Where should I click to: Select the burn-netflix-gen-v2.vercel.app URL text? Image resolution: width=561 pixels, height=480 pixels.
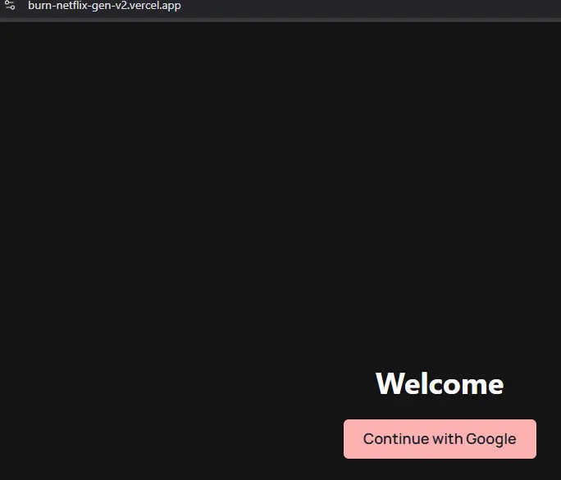(x=104, y=6)
